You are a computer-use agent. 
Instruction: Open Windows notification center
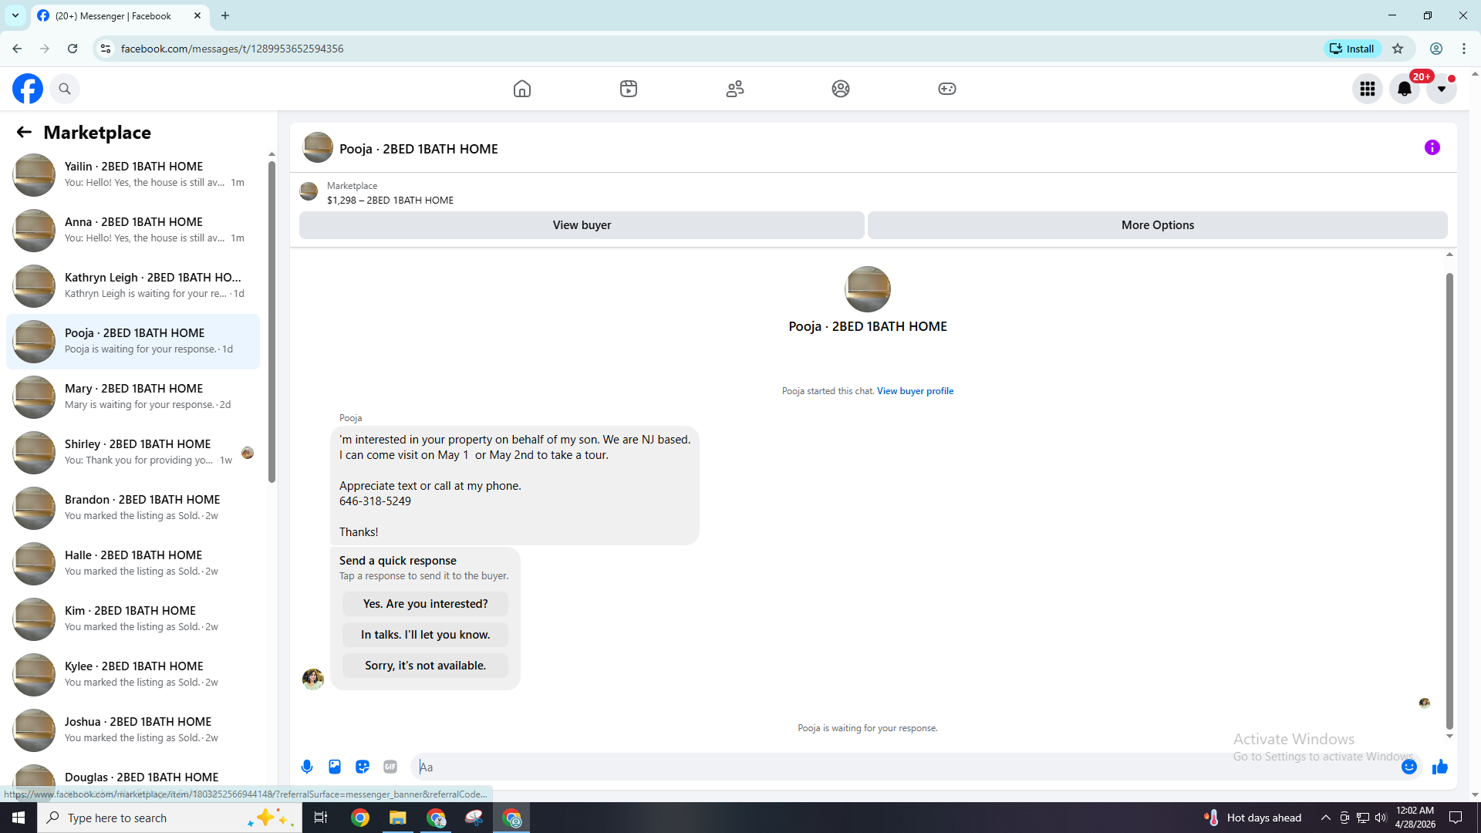[1456, 818]
